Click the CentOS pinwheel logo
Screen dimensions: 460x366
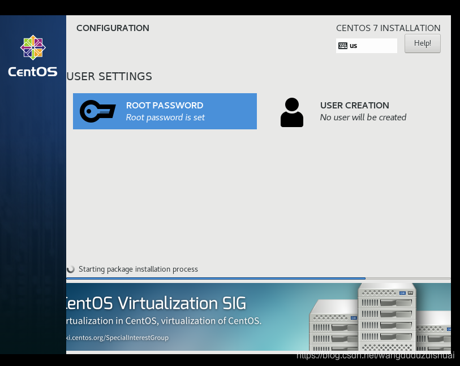(33, 47)
